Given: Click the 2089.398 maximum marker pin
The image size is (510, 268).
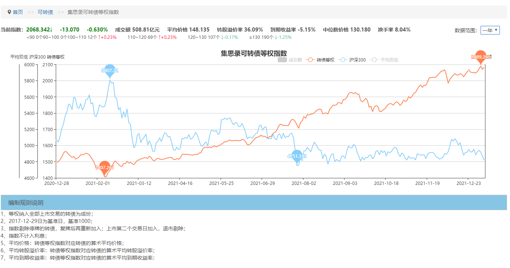Looking at the screenshot, I should [480, 57].
